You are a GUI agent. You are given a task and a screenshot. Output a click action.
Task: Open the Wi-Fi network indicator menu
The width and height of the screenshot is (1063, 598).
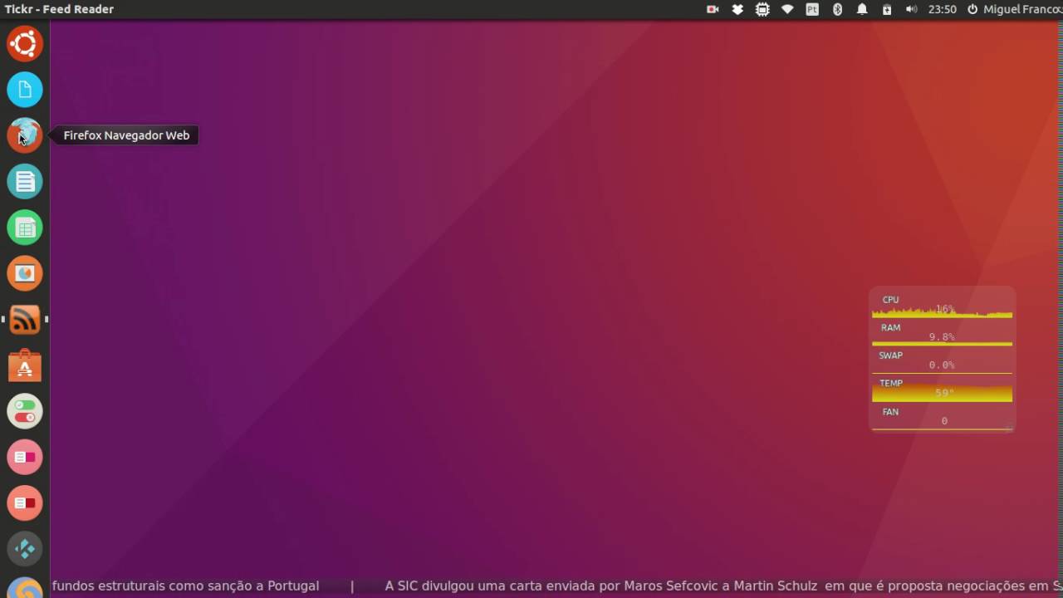pos(787,9)
